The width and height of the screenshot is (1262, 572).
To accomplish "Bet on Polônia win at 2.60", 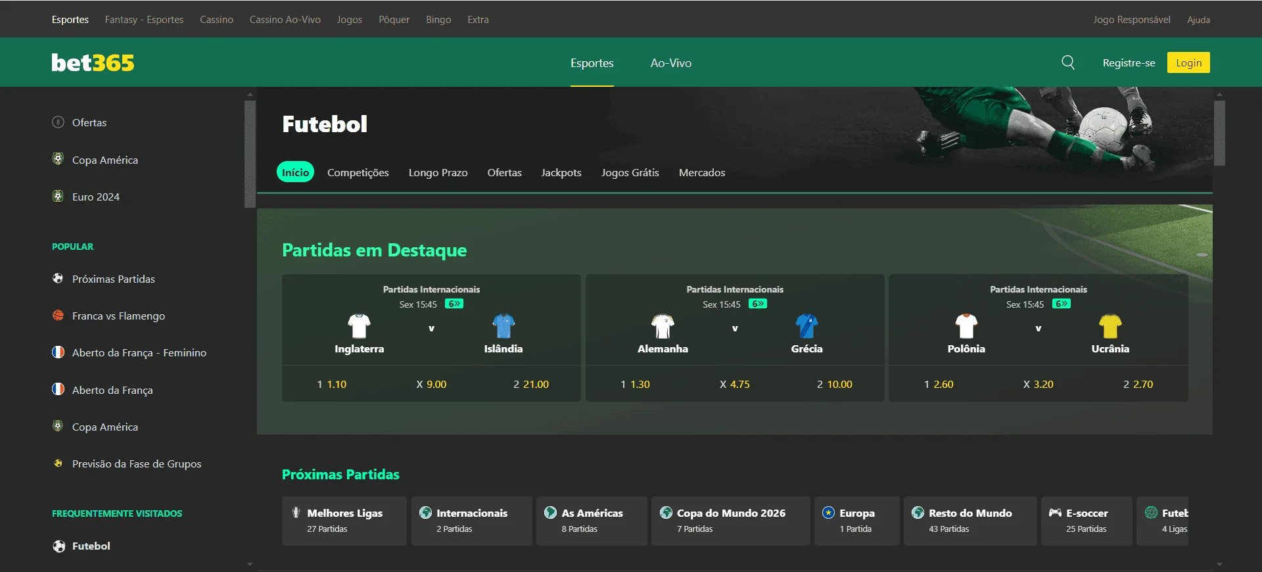I will (939, 384).
